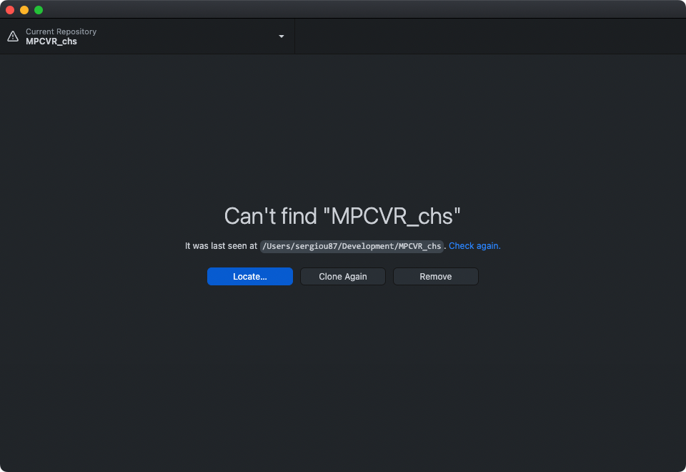Click the "It was last seen at" text
This screenshot has height=472, width=686.
coord(222,245)
